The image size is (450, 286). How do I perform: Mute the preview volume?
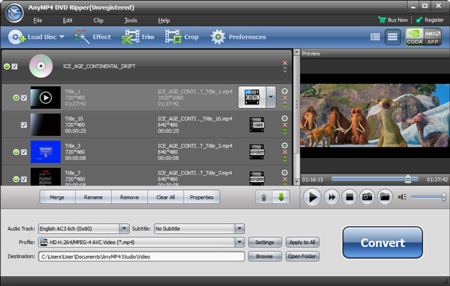(402, 197)
